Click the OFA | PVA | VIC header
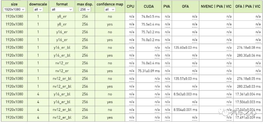 tap(248, 6)
